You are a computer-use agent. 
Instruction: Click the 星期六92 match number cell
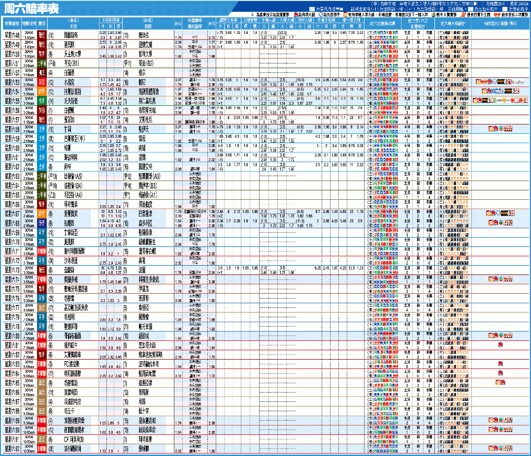[12, 449]
